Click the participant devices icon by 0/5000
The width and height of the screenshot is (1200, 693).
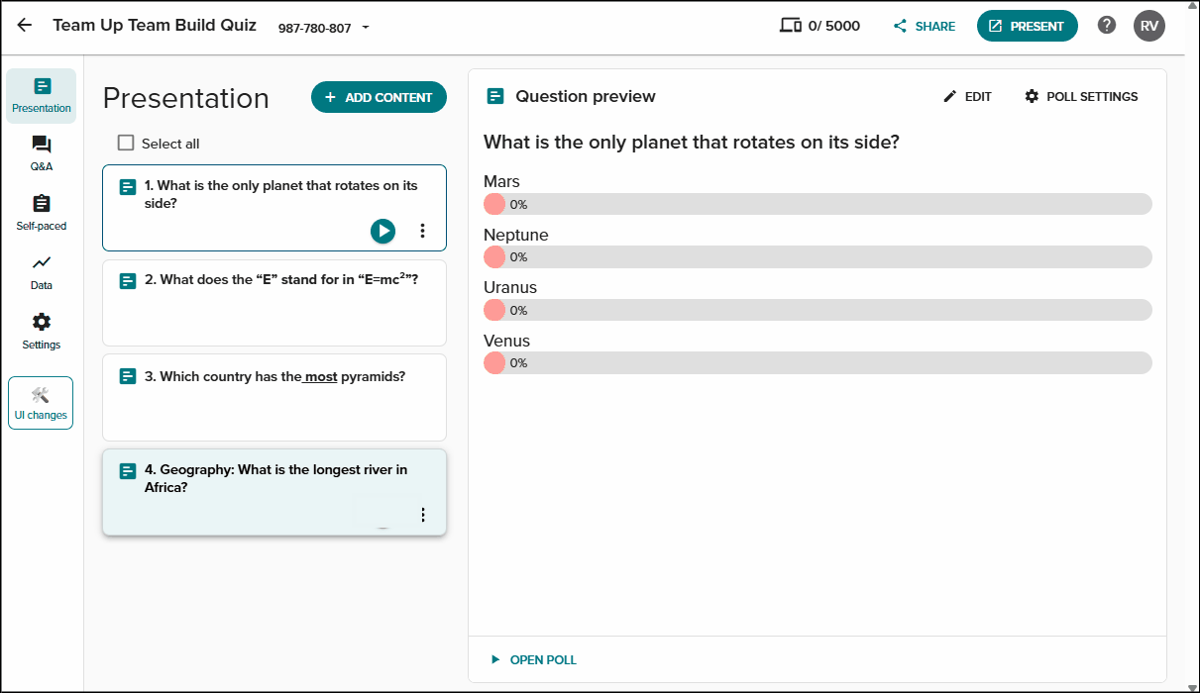point(790,26)
